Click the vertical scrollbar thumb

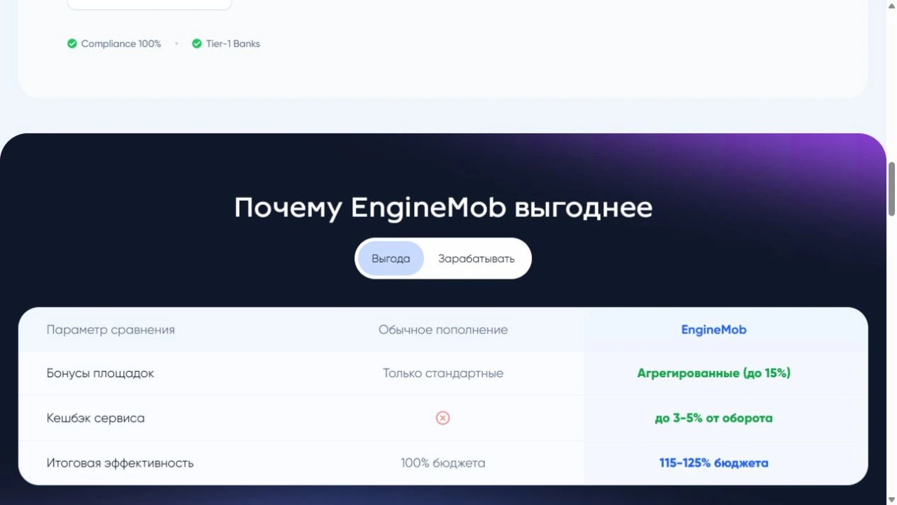[891, 189]
